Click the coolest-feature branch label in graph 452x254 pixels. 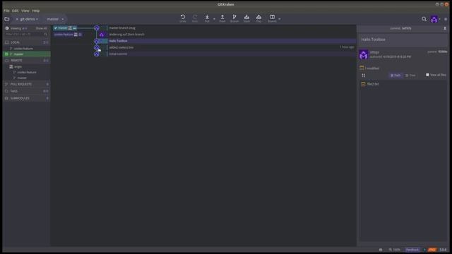pyautogui.click(x=68, y=35)
